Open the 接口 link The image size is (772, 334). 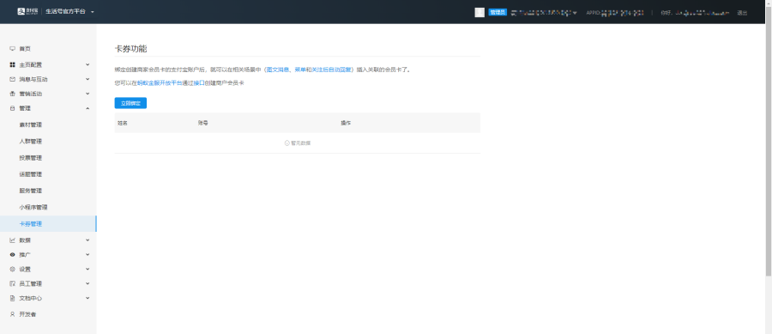coord(199,83)
